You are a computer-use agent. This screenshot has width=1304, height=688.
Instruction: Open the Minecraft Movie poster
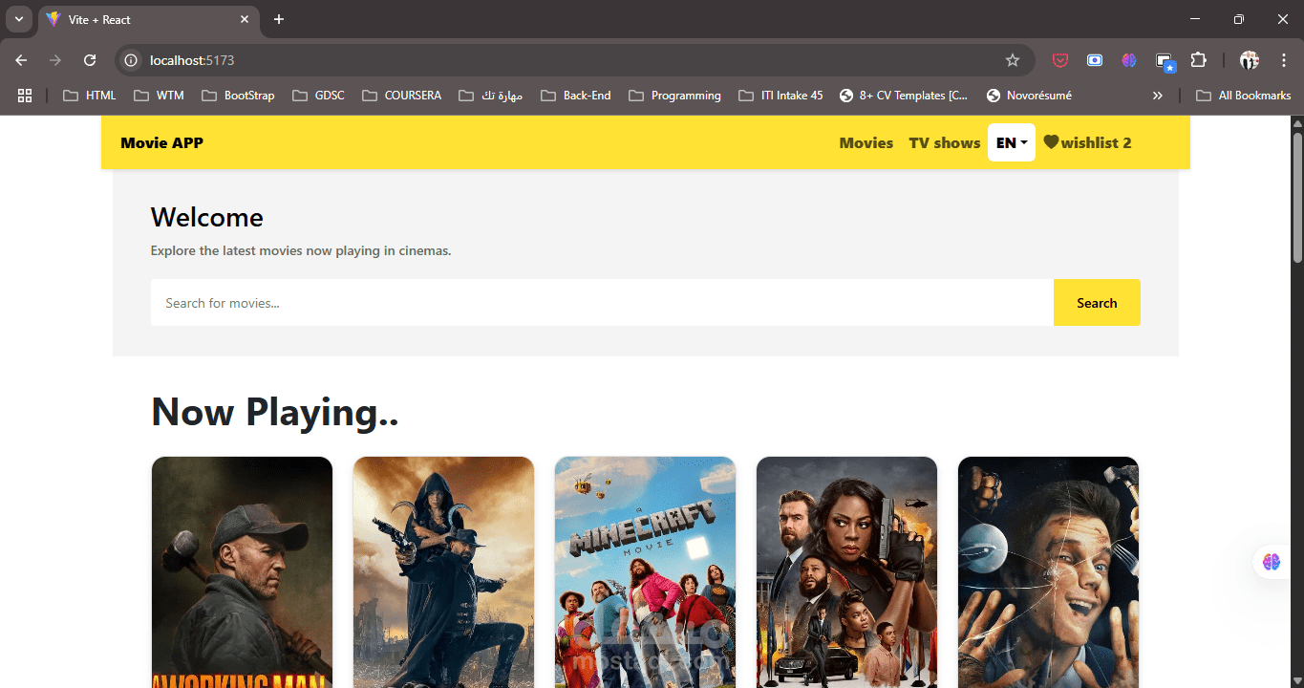click(x=645, y=572)
